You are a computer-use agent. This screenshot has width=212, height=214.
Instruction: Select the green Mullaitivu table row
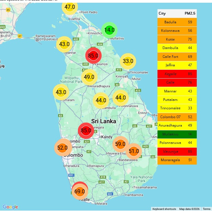pyautogui.click(x=177, y=134)
